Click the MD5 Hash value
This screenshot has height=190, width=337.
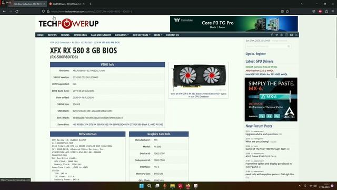[93, 111]
